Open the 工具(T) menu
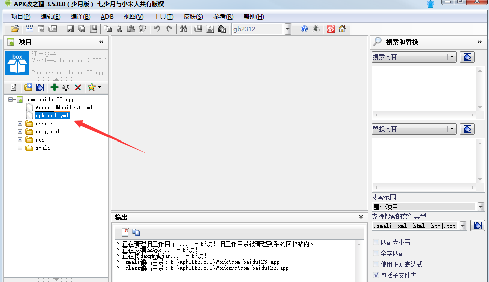The width and height of the screenshot is (489, 282). point(164,17)
